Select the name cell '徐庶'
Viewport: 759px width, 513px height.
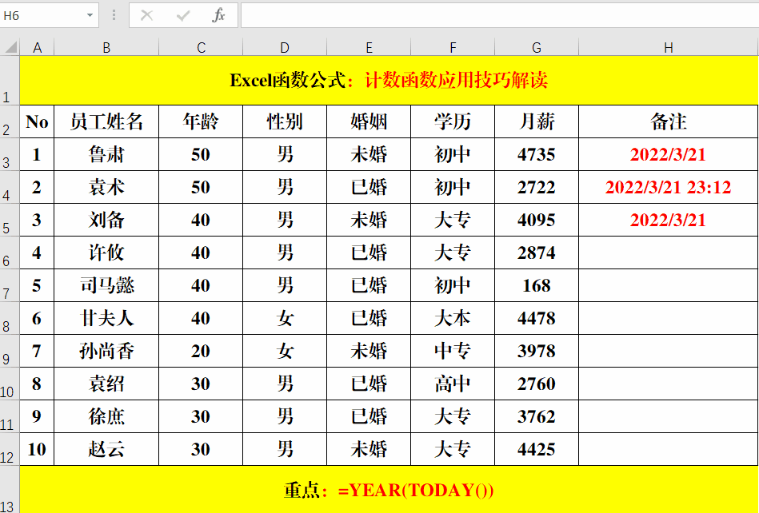(x=106, y=416)
